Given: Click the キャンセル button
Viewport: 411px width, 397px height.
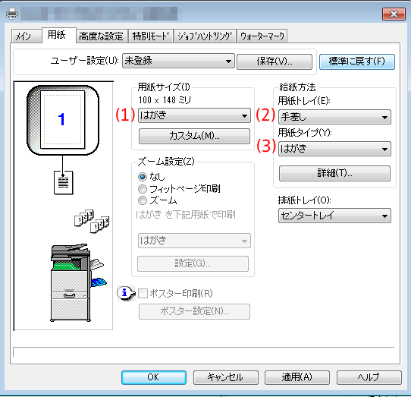Looking at the screenshot, I should [x=226, y=377].
